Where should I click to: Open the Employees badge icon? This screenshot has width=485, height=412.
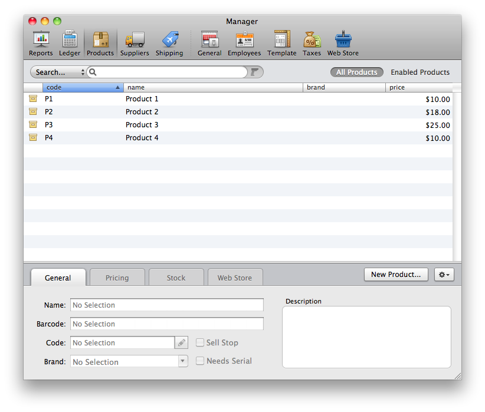pyautogui.click(x=244, y=43)
